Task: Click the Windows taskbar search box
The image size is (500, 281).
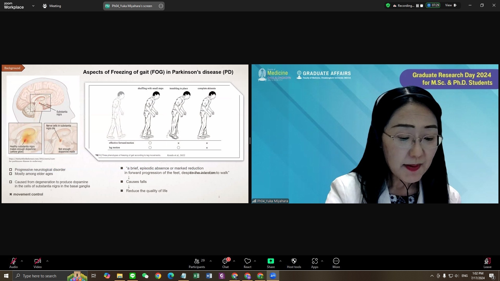Action: coord(39,276)
